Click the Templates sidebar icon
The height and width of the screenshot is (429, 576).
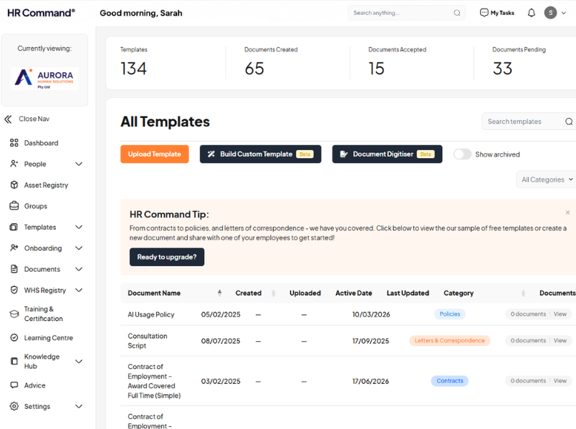14,227
